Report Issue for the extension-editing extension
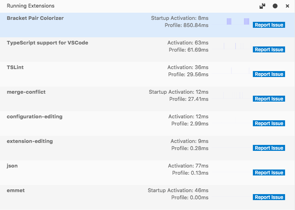 pos(269,148)
